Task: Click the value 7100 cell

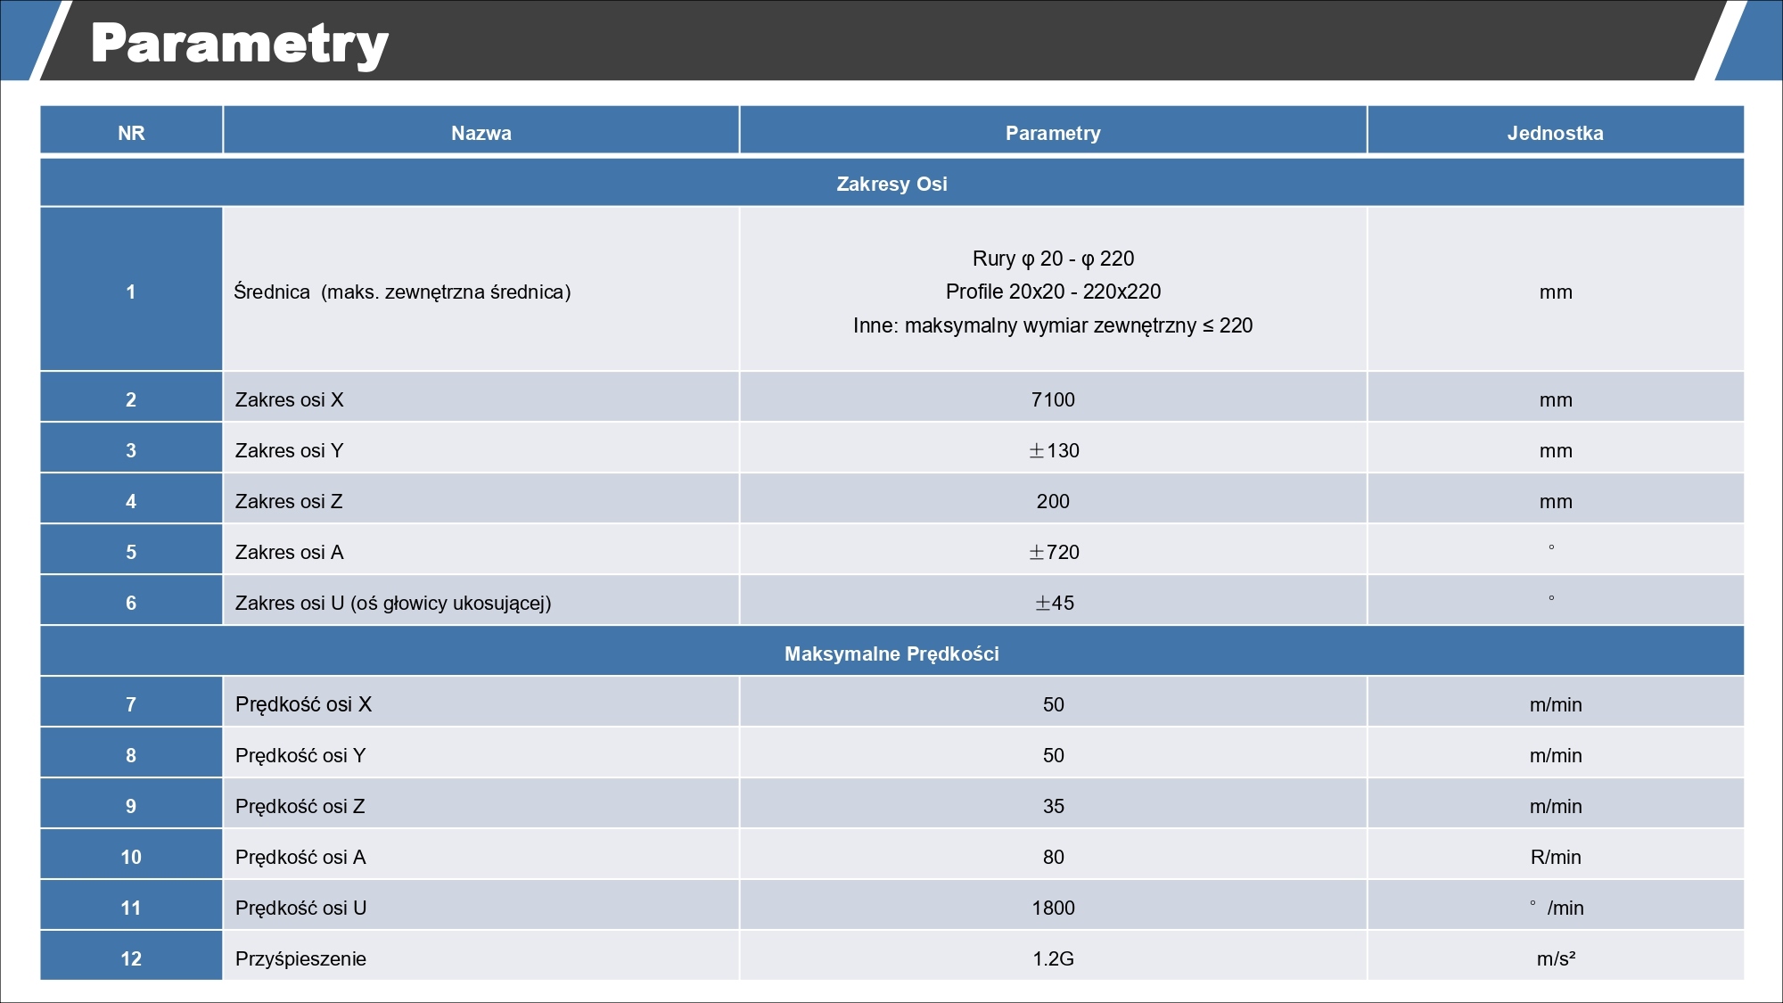Action: pos(1053,399)
